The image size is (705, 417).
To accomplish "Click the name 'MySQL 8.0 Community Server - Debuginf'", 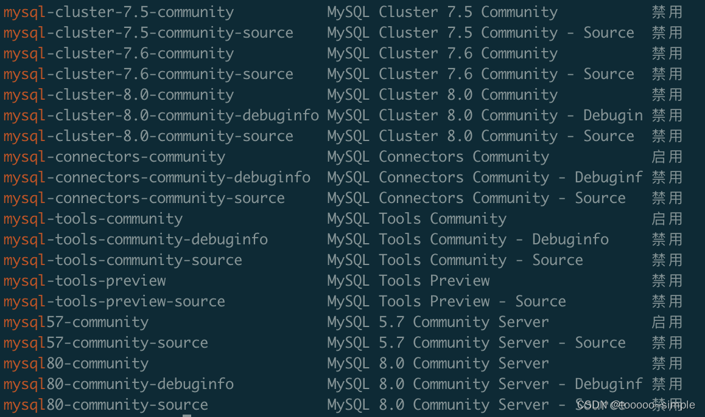I will pos(485,384).
